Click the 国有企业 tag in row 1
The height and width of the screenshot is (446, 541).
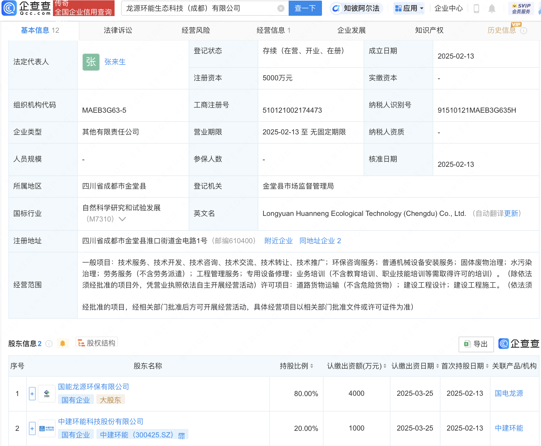click(x=76, y=400)
